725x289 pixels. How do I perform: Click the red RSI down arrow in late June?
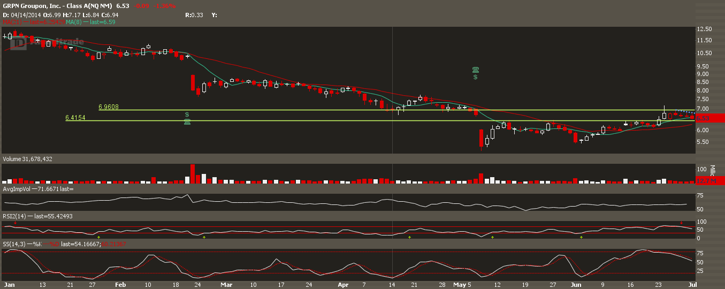(681, 223)
